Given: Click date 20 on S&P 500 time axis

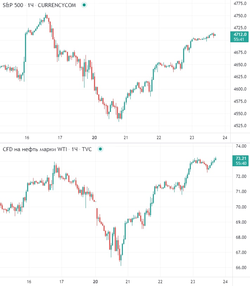Looking at the screenshot, I should click(x=94, y=138).
